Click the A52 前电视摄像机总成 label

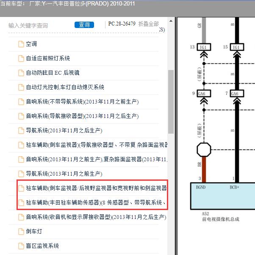tap(221, 216)
